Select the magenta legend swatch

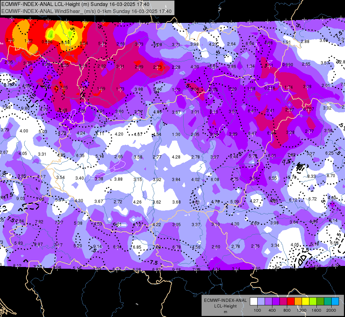point(283,302)
